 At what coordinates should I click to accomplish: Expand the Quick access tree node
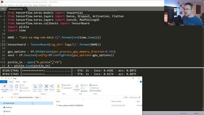pyautogui.click(x=2, y=103)
